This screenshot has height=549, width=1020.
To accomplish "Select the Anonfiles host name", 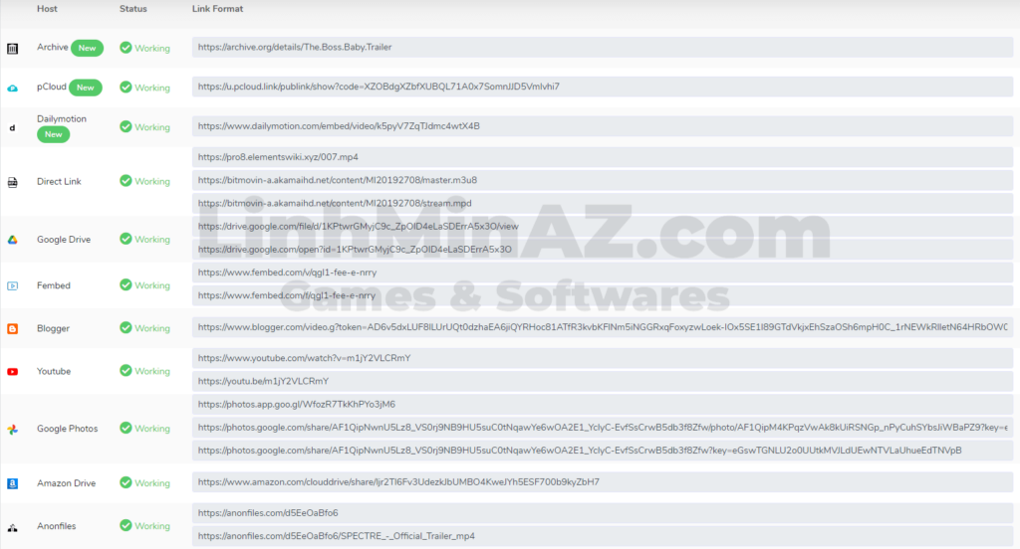I will click(x=56, y=526).
